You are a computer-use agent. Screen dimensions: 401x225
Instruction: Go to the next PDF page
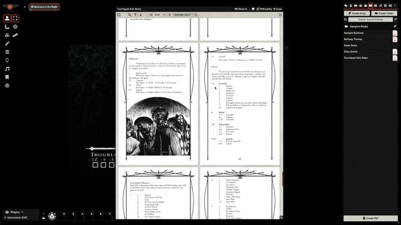pos(140,15)
